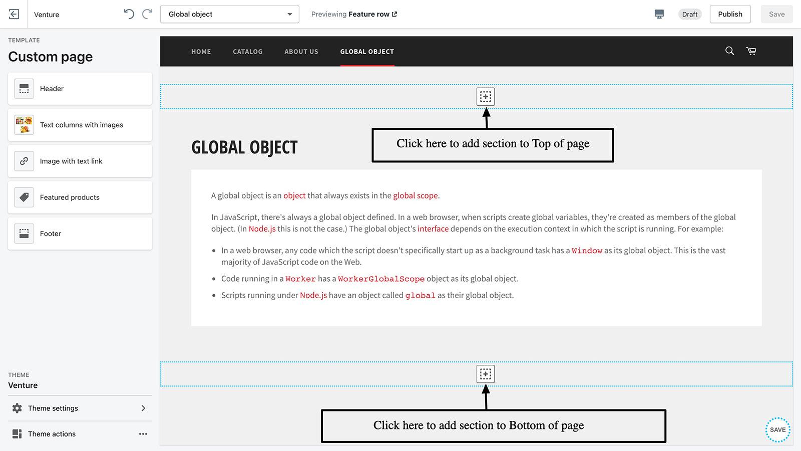Select the Header section

coord(80,89)
